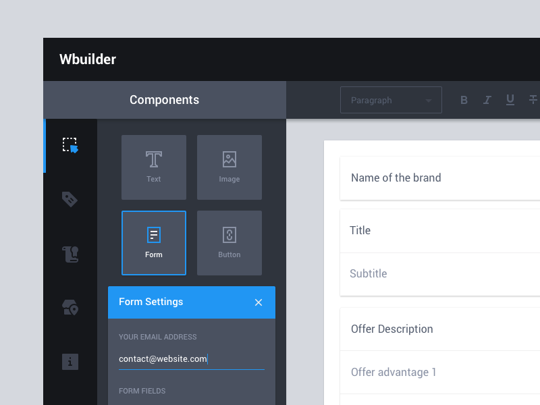The image size is (540, 405).
Task: Toggle bold formatting
Action: tap(464, 99)
